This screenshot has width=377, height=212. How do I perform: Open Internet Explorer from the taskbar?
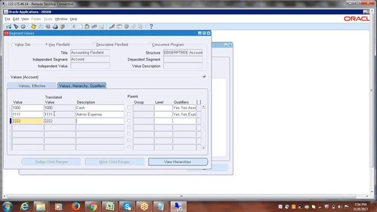24,207
